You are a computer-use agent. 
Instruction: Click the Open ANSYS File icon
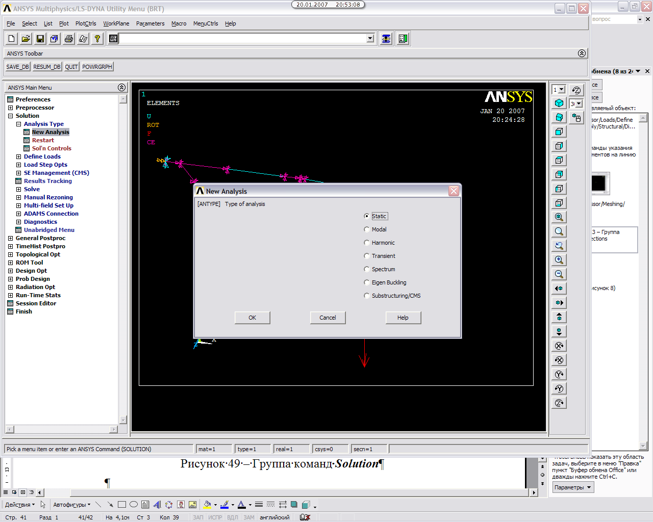coord(26,39)
